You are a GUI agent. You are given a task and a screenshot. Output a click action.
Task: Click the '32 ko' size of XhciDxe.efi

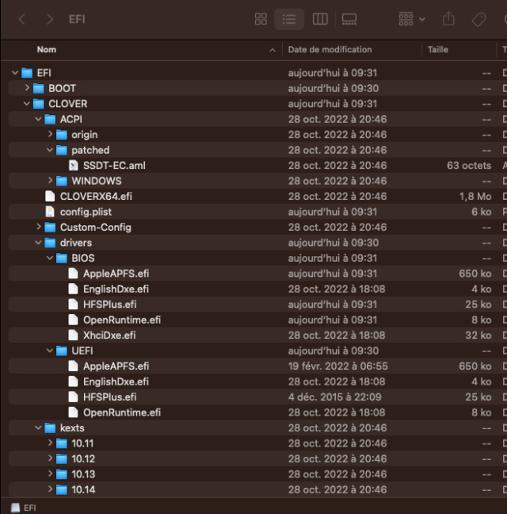pyautogui.click(x=478, y=335)
